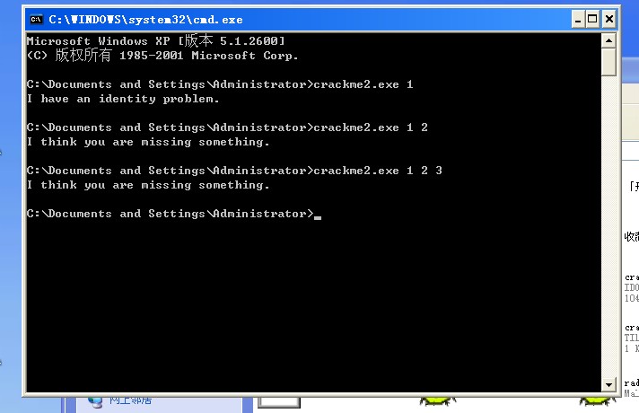Click the 'Microsoft Windows XP' version line

pyautogui.click(x=155, y=40)
